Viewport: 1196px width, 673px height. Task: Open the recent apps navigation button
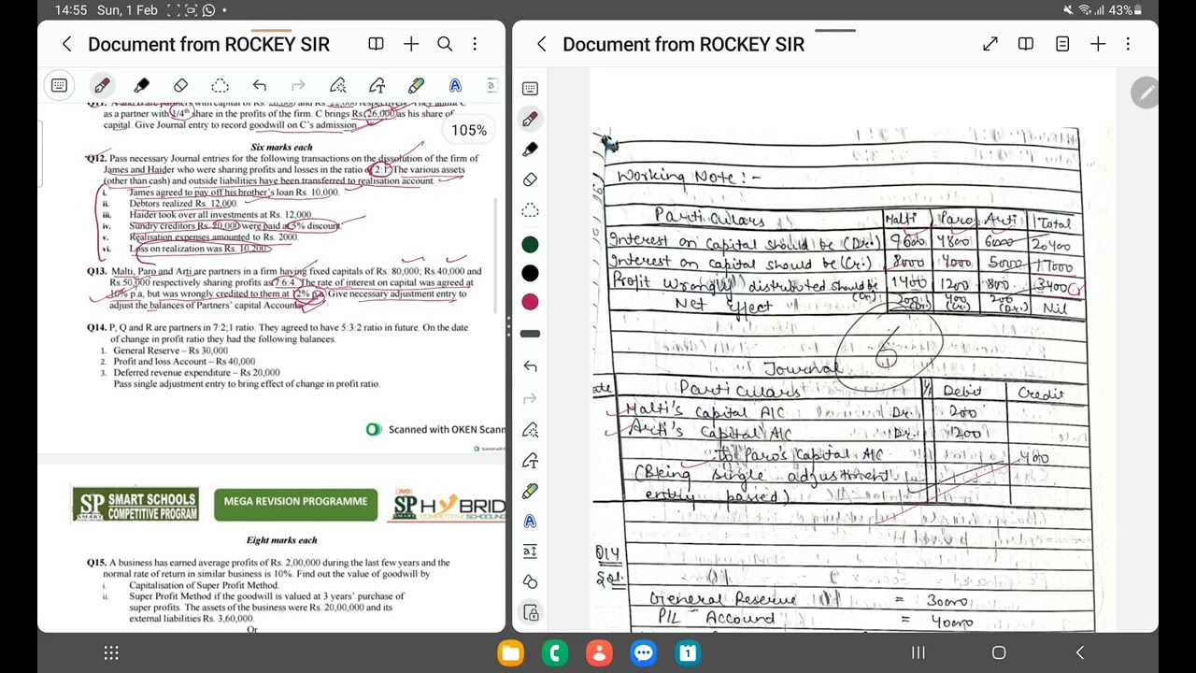[918, 652]
